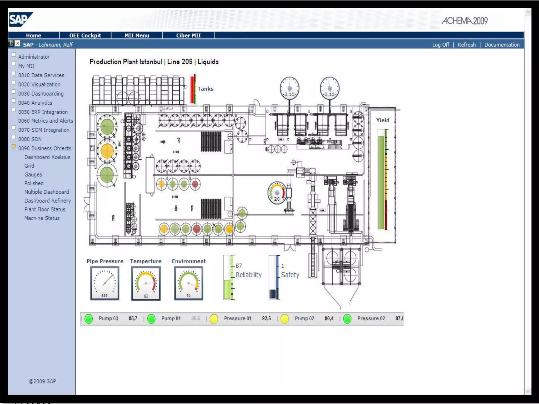
Task: Toggle the 0030 Dashboarding box
Action: coord(14,92)
